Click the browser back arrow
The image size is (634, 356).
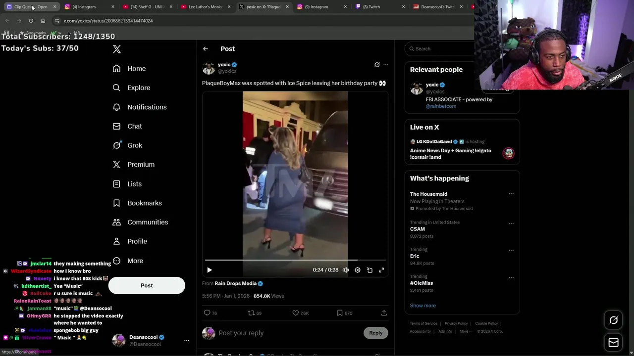point(7,21)
